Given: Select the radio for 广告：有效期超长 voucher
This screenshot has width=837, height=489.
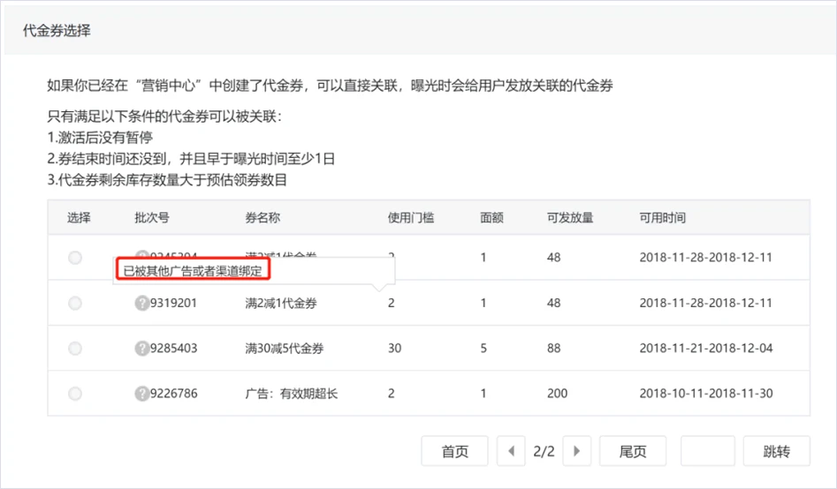Looking at the screenshot, I should [75, 393].
